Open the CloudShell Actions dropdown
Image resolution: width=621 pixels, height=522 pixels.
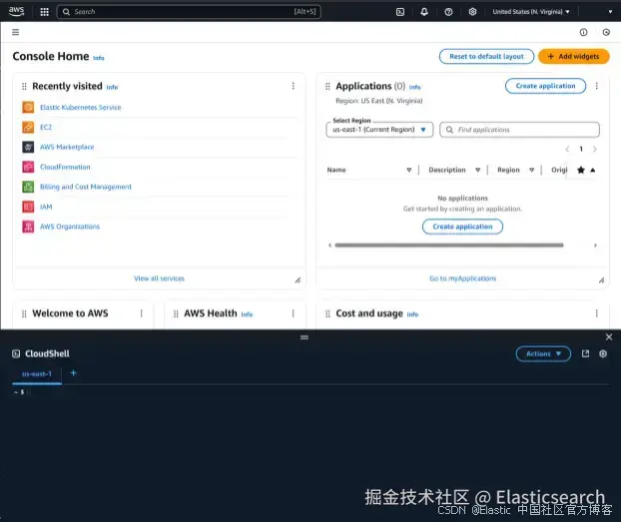[543, 353]
